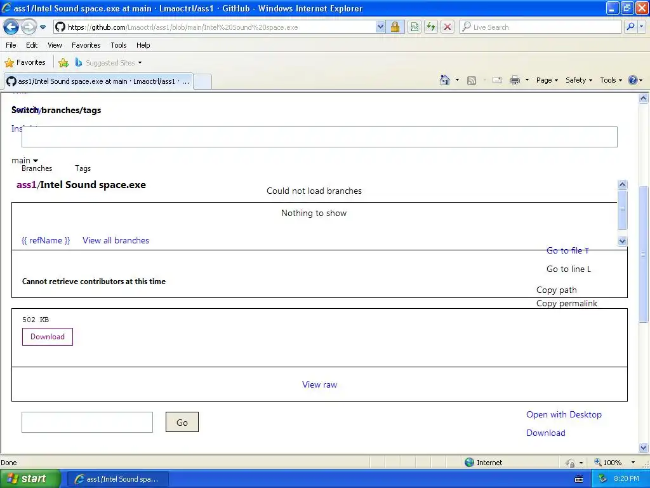Click the text field beside Go
650x488 pixels.
[x=87, y=423]
